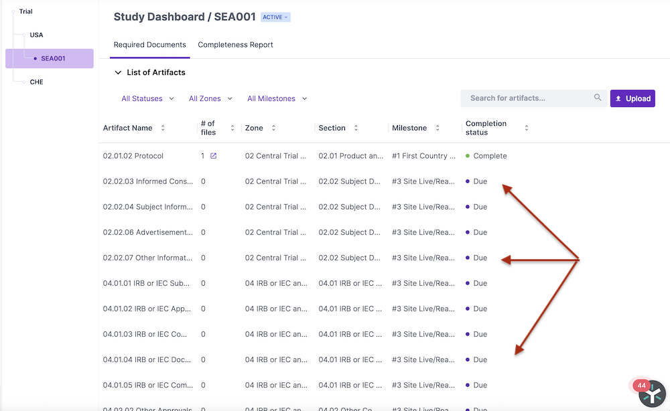Select the Trial node in the tree
This screenshot has width=670, height=411.
pos(25,11)
